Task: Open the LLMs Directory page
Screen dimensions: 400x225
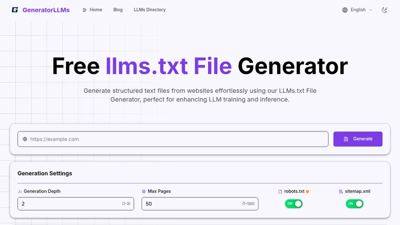Action: [149, 9]
